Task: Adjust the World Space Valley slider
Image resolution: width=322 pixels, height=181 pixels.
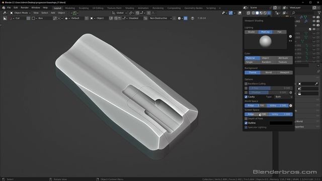Action: [278, 106]
